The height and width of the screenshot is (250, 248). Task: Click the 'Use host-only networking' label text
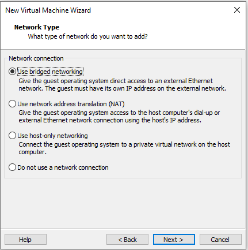click(x=52, y=136)
